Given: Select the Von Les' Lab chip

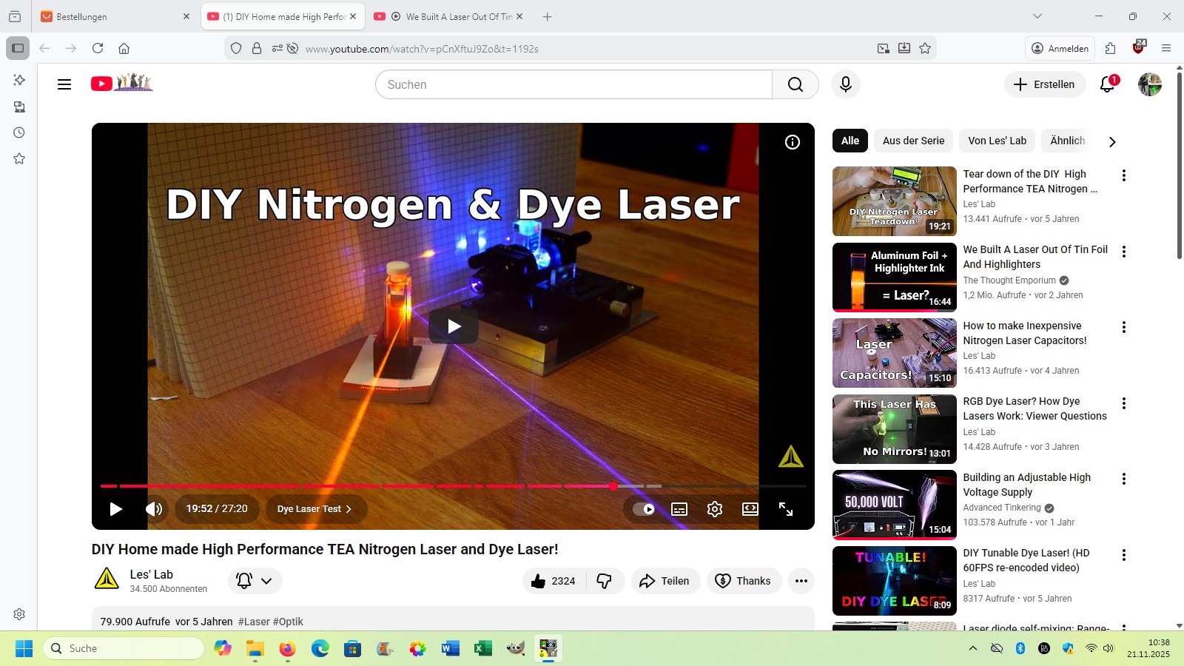Looking at the screenshot, I should [x=997, y=141].
